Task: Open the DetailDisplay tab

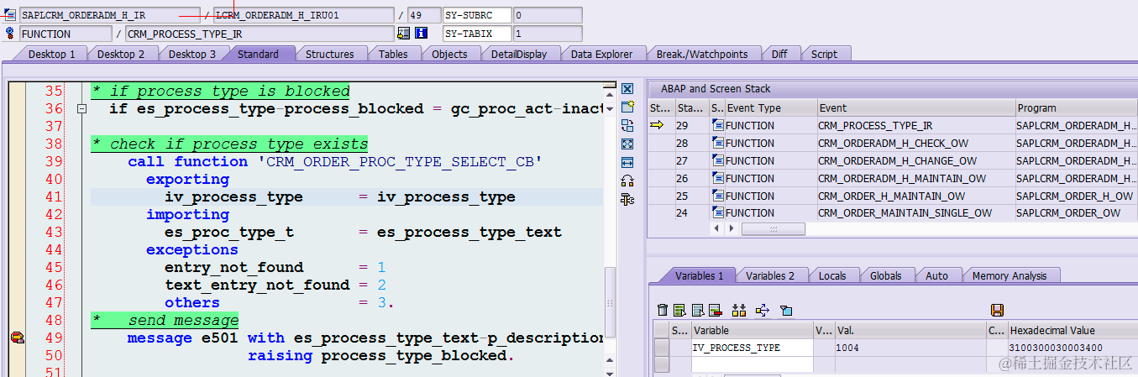Action: point(519,54)
